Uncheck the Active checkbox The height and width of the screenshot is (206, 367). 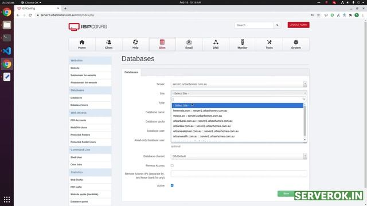172,185
